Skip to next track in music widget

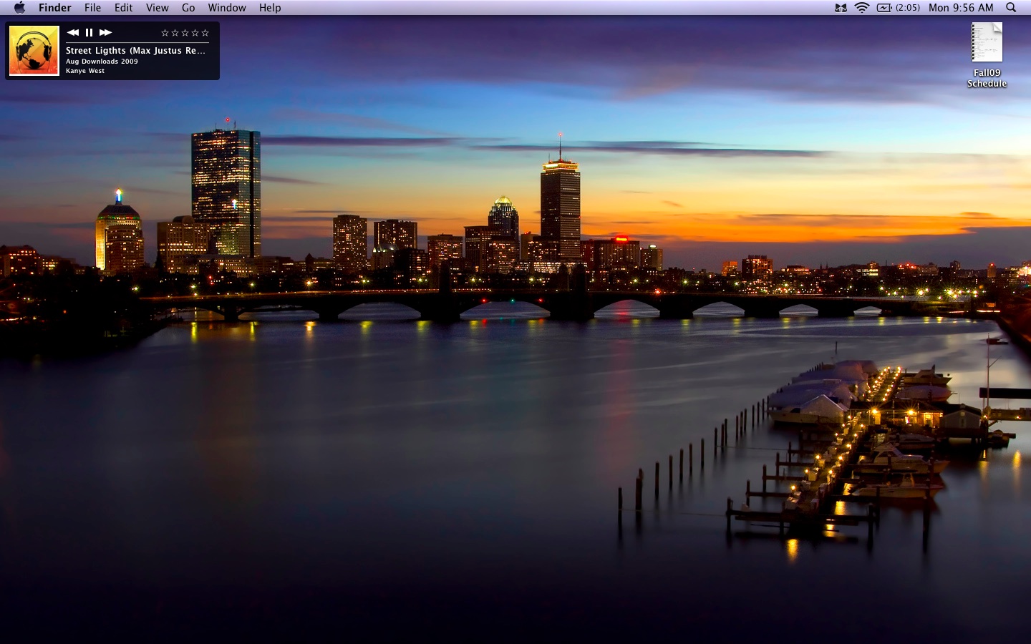click(105, 32)
